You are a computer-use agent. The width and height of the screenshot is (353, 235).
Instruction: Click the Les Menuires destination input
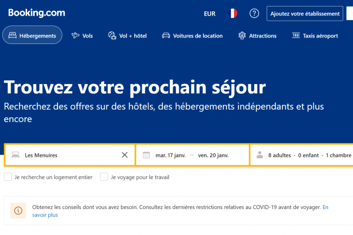[x=70, y=155]
